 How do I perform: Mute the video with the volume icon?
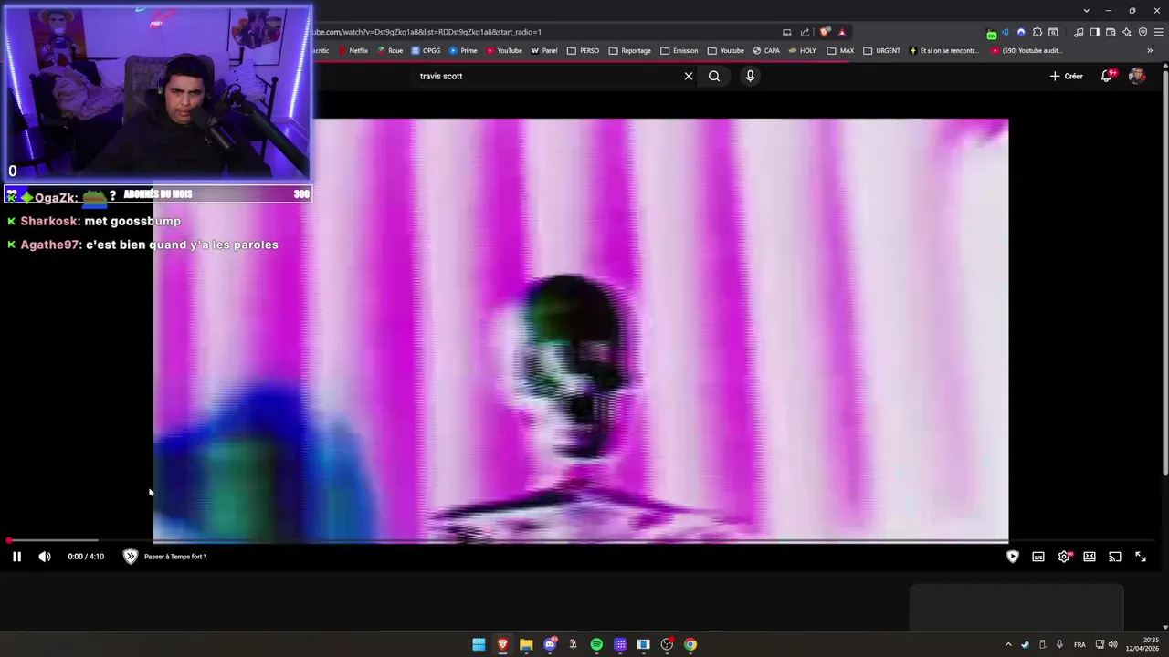tap(45, 557)
